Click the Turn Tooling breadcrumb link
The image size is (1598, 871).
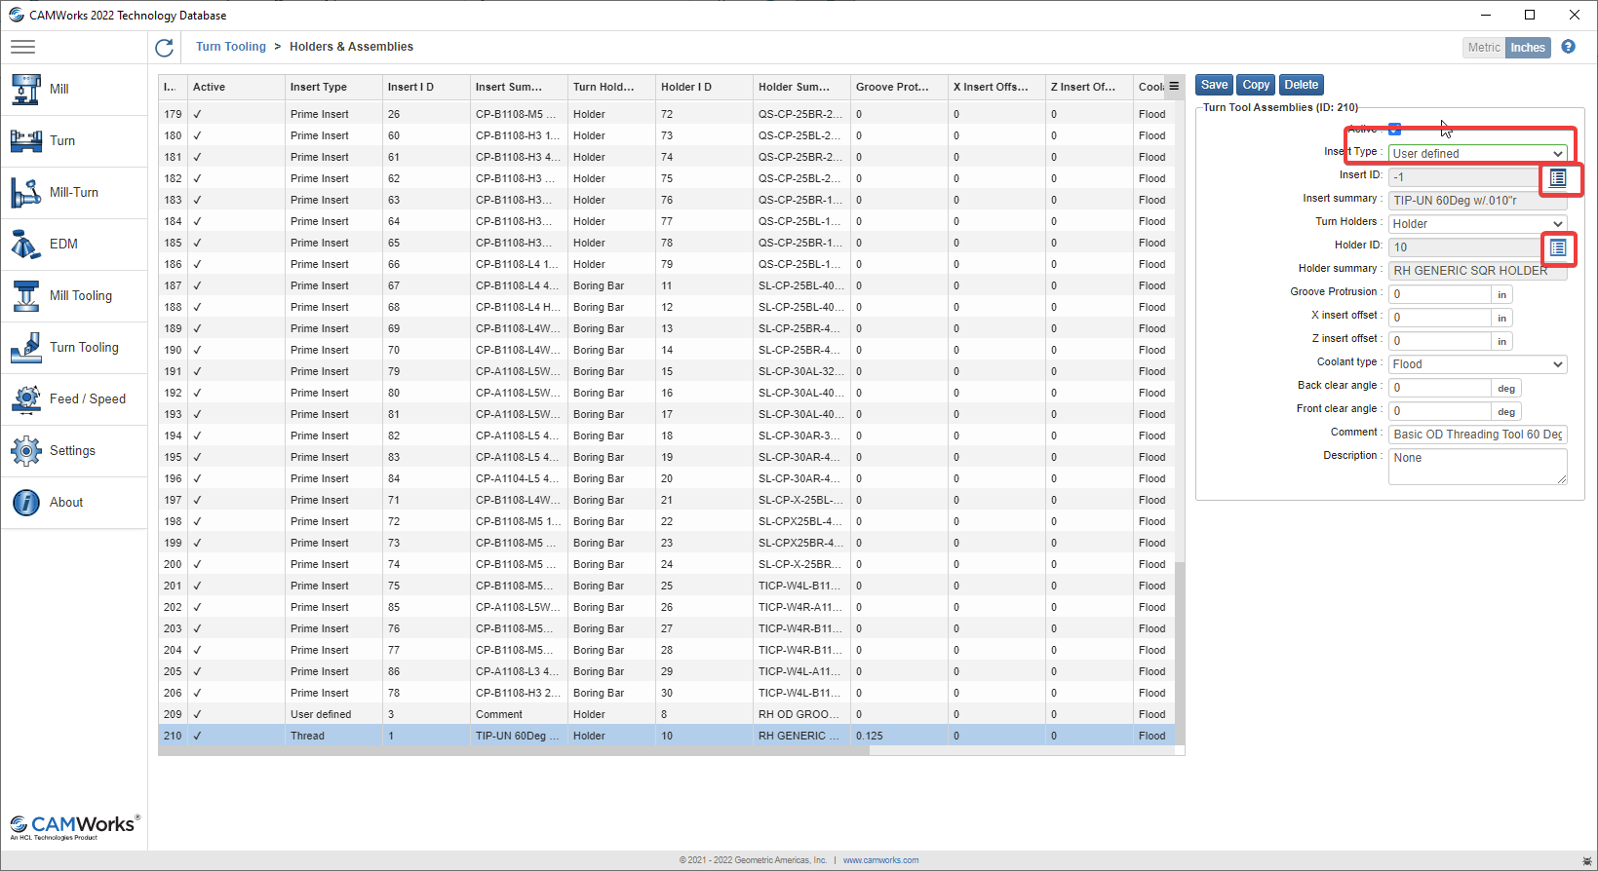tap(230, 47)
